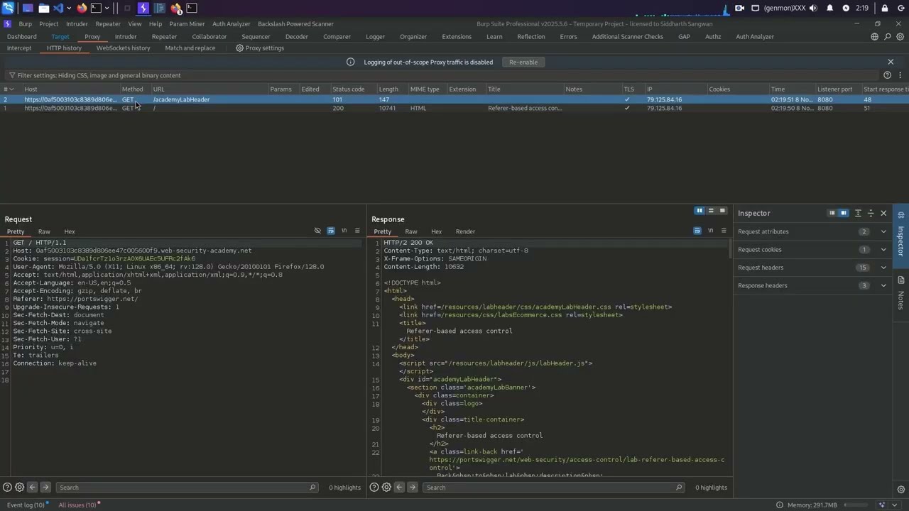This screenshot has width=909, height=511.
Task: Open the Burp browser globe icon
Action: (875, 36)
